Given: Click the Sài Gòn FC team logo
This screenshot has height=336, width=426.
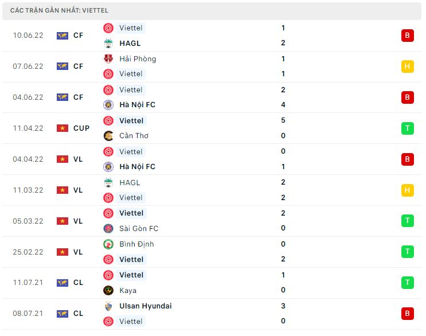Looking at the screenshot, I should tap(108, 228).
